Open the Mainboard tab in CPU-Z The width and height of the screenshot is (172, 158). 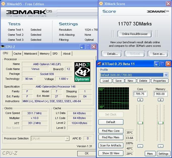(x=30, y=54)
